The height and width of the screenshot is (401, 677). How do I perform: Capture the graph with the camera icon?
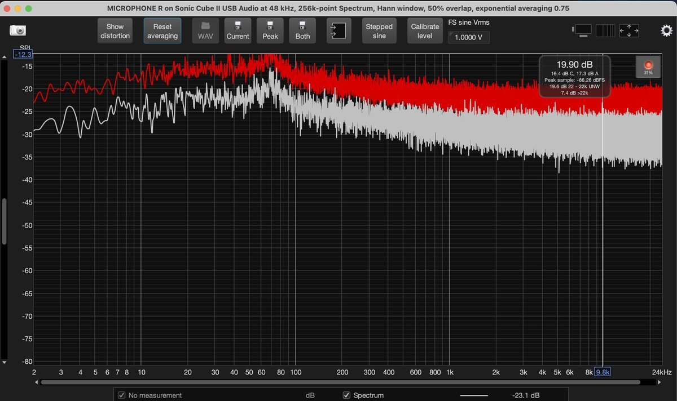coord(17,31)
